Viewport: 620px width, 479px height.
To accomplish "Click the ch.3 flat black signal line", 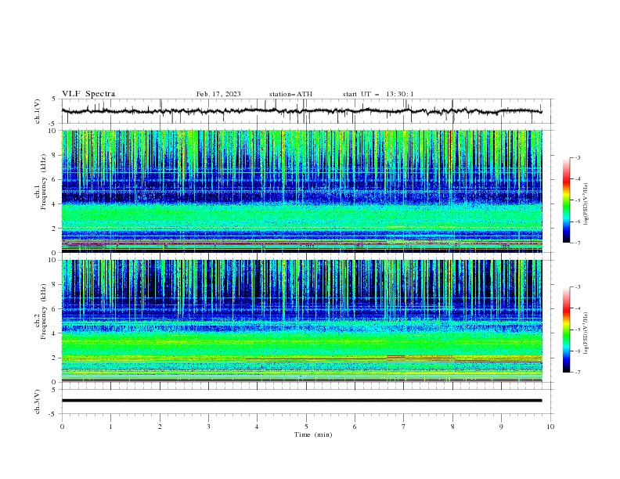I will [301, 401].
